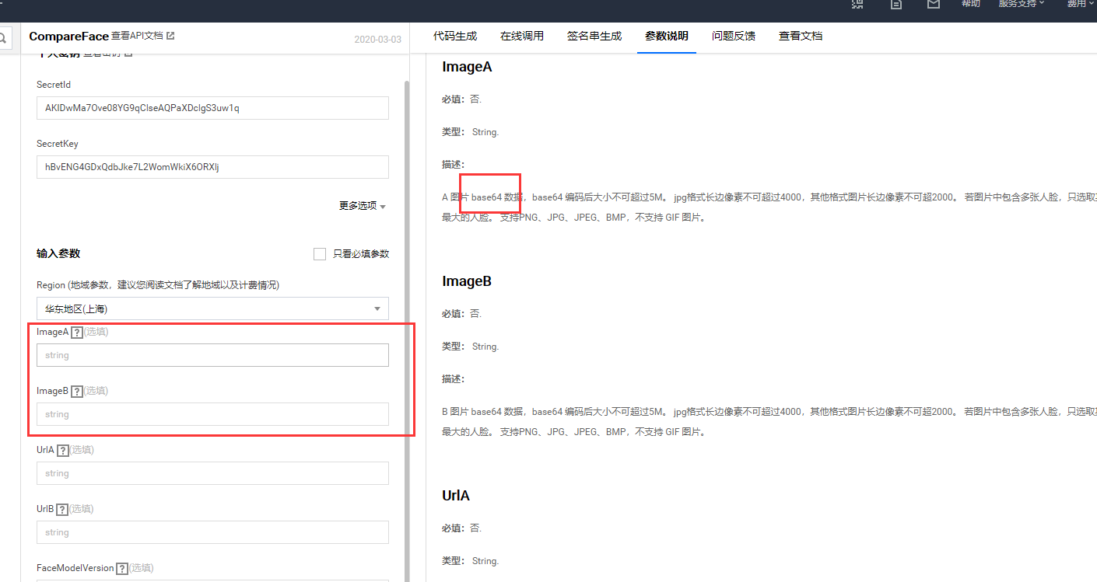Expand the 费用 dropdown
The height and width of the screenshot is (582, 1097).
[1081, 4]
